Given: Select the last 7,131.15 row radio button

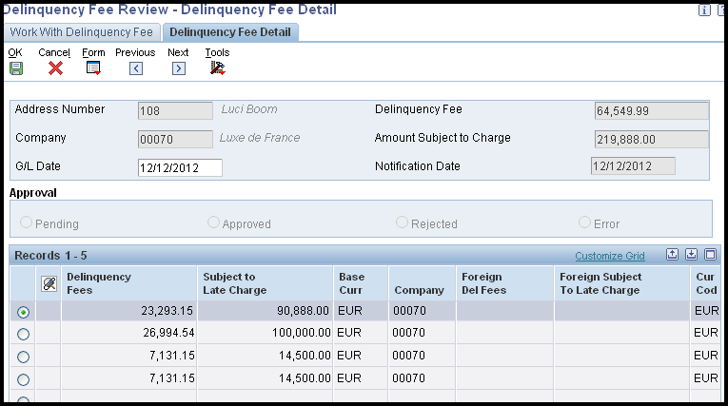Looking at the screenshot, I should click(23, 379).
